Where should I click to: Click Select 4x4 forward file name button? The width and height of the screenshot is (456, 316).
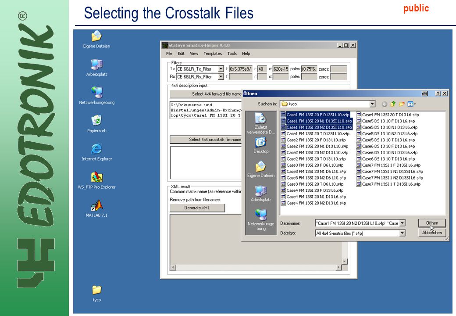click(206, 94)
